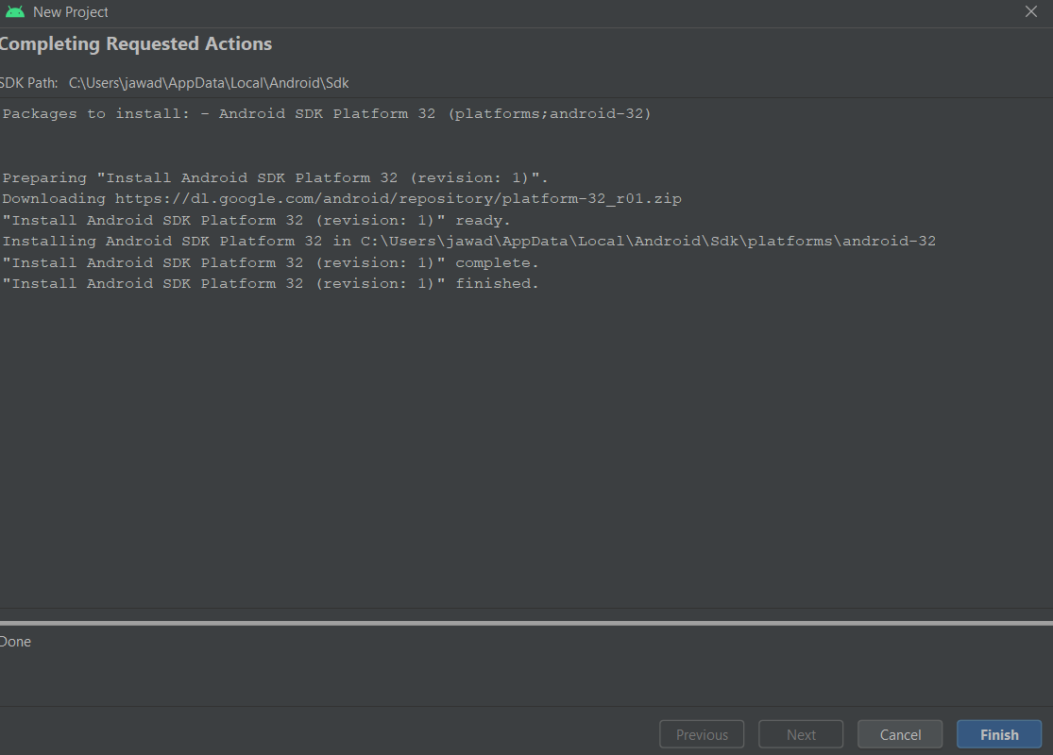
Task: Click the SDK Path label
Action: (29, 83)
